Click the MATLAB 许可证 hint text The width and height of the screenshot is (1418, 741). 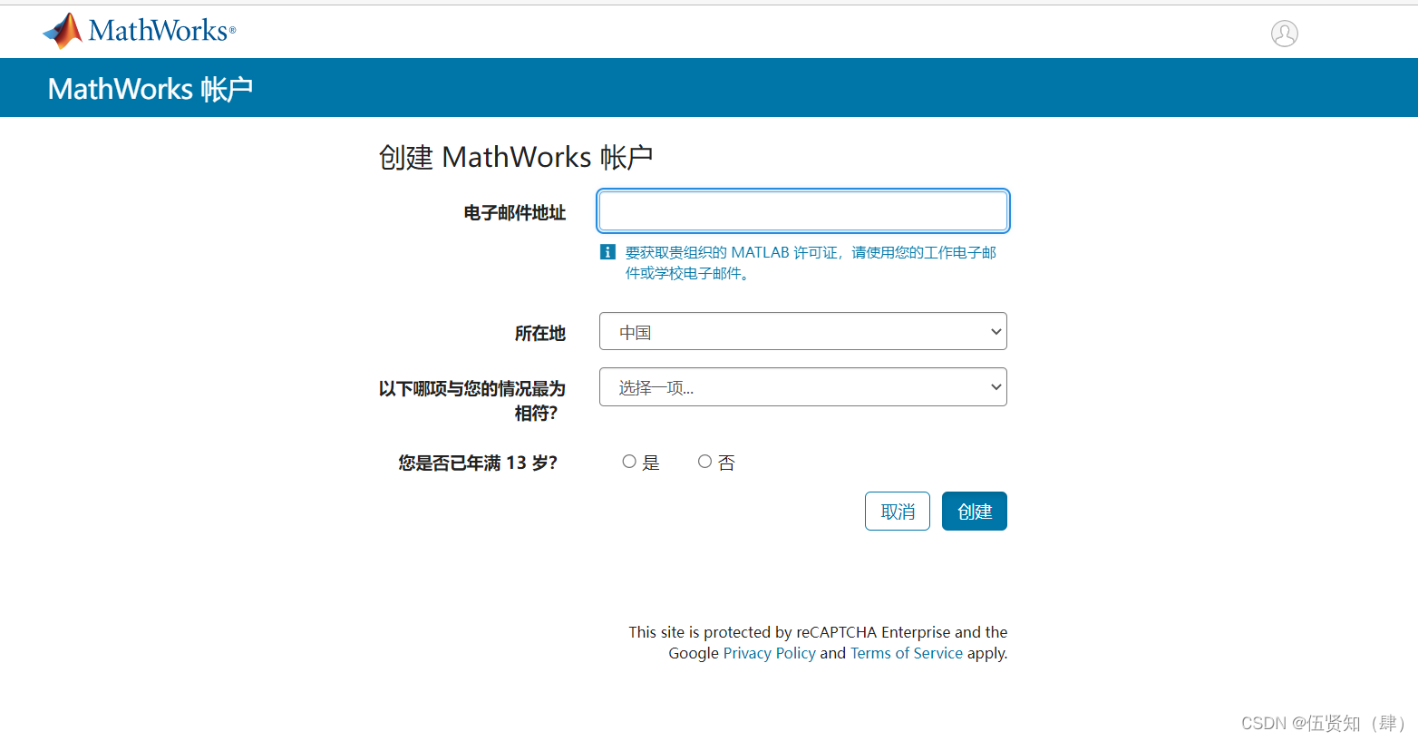(x=810, y=263)
